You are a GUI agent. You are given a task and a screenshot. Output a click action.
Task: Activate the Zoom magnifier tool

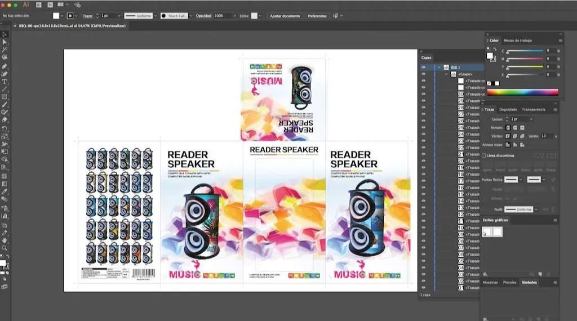pos(5,248)
